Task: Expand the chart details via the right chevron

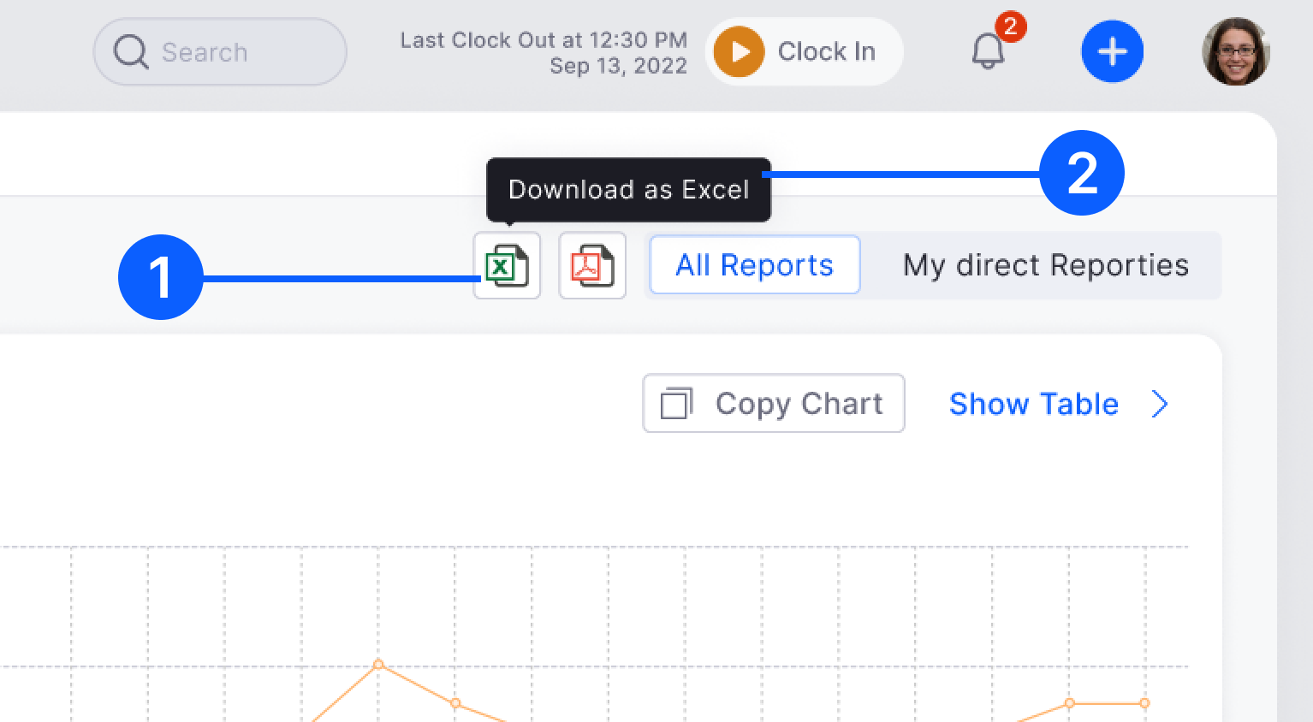Action: [x=1160, y=404]
